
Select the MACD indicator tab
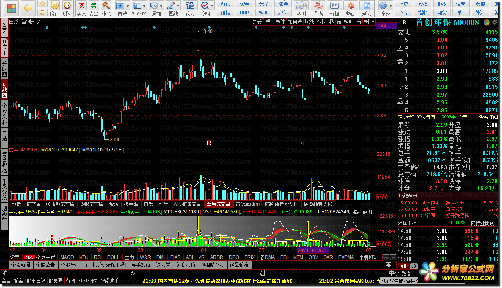(x=67, y=257)
